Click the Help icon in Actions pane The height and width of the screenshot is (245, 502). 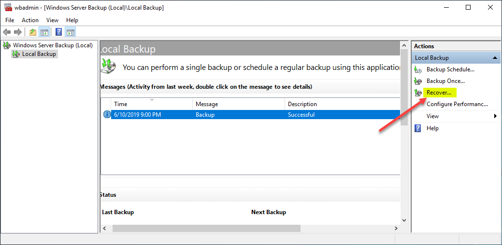pos(418,128)
